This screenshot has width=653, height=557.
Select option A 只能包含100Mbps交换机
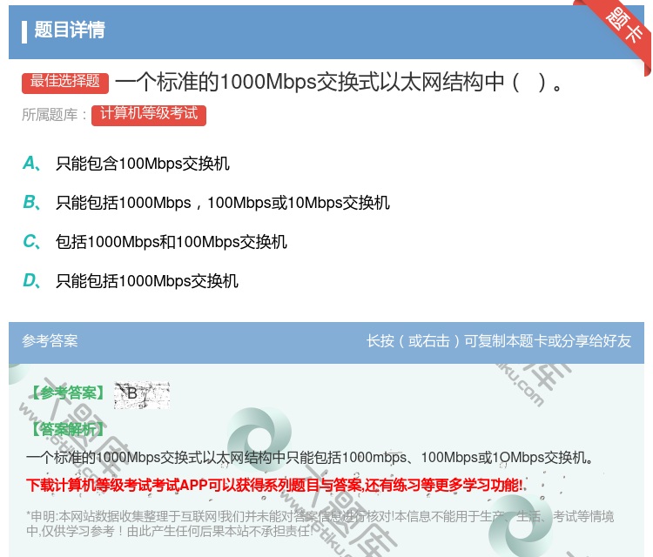click(125, 164)
